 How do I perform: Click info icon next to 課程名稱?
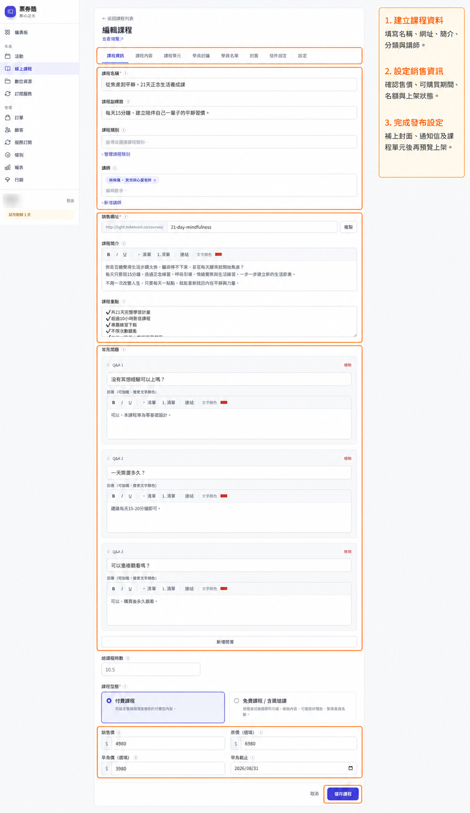tap(125, 73)
